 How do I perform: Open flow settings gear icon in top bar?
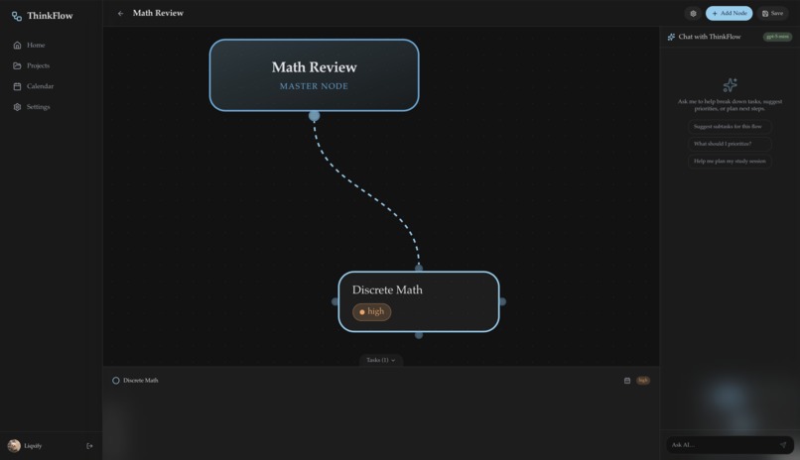693,13
